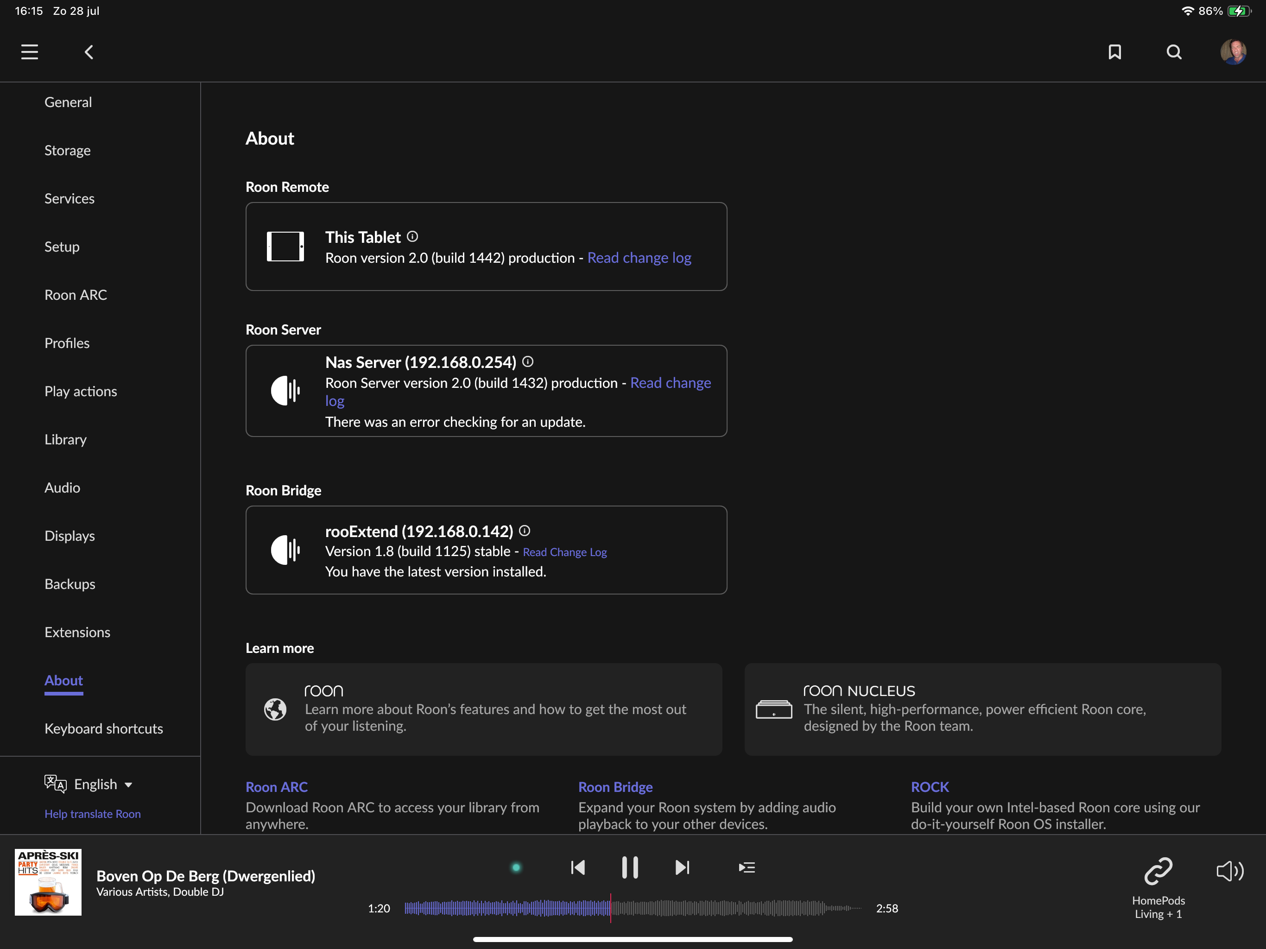Open the Extensions settings tab
This screenshot has width=1266, height=949.
coord(77,632)
